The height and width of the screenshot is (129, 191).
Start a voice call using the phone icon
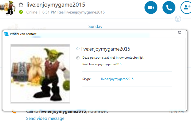pyautogui.click(x=169, y=7)
